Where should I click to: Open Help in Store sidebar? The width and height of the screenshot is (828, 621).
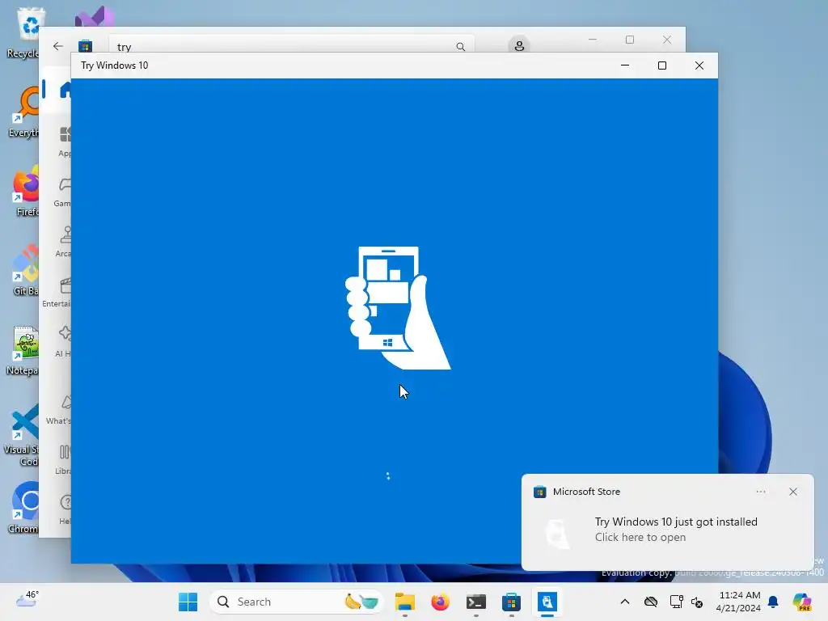click(x=65, y=509)
